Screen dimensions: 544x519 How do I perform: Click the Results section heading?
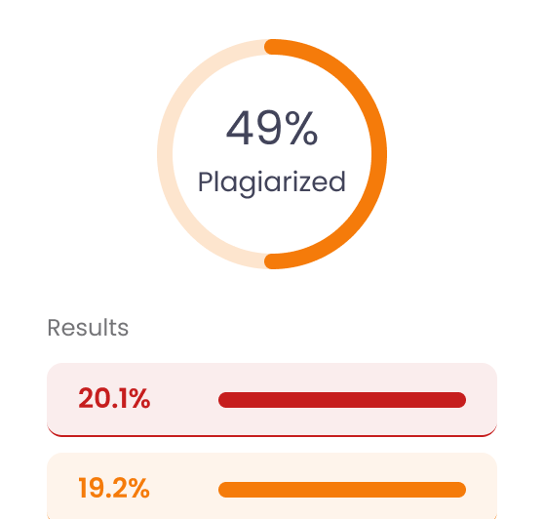click(88, 328)
